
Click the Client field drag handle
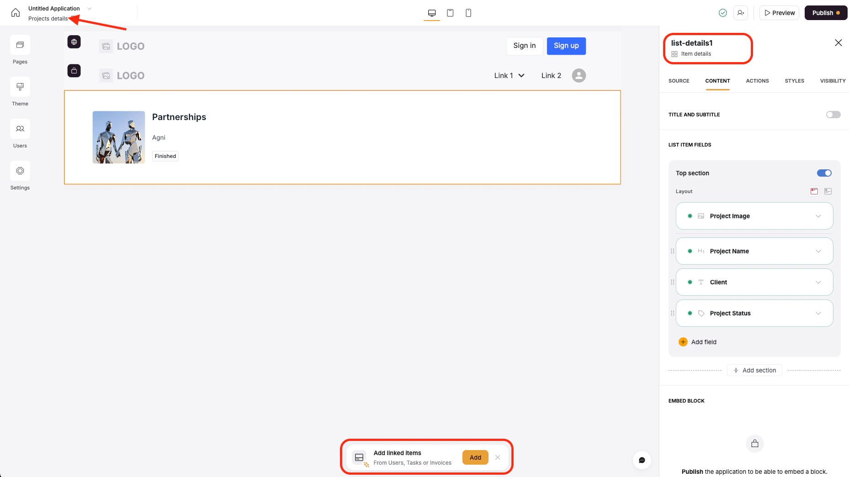(672, 282)
